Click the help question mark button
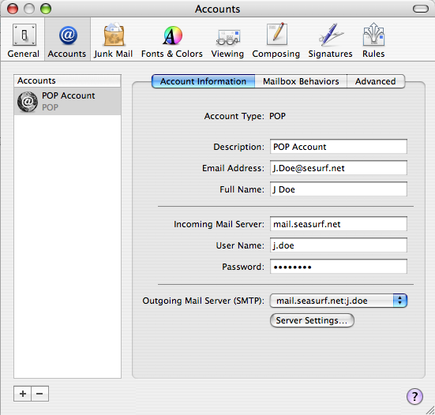 pyautogui.click(x=414, y=396)
